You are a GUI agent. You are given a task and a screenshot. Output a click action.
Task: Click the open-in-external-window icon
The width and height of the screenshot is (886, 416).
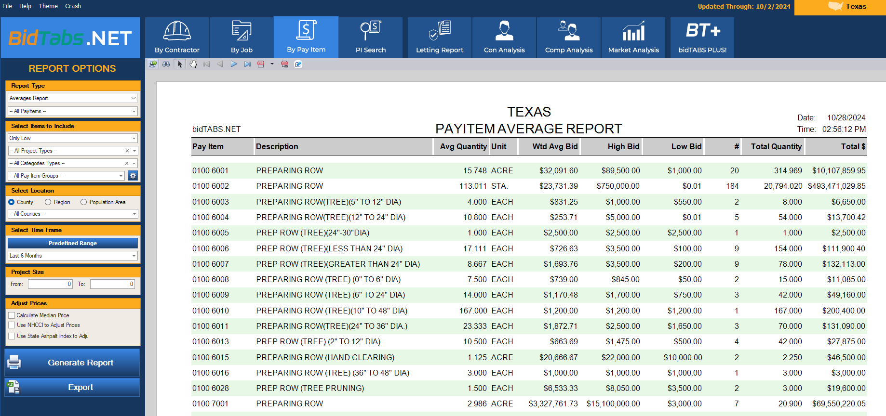pos(298,64)
